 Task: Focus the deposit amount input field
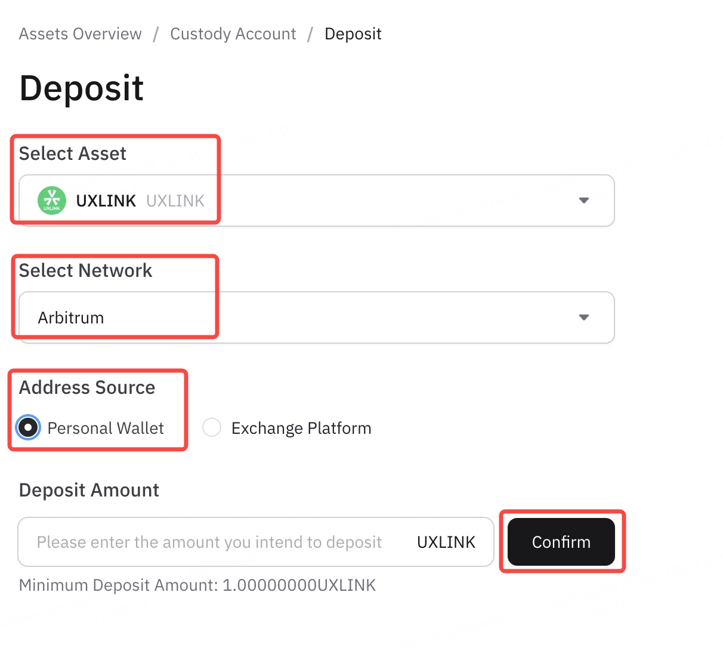pos(209,542)
